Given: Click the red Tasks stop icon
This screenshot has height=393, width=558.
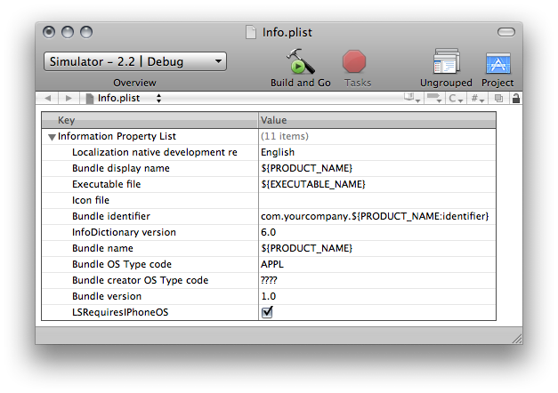Looking at the screenshot, I should coord(354,61).
